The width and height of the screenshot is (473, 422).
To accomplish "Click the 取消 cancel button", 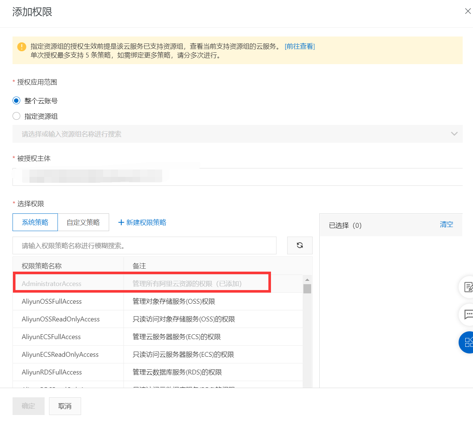I will coord(65,406).
